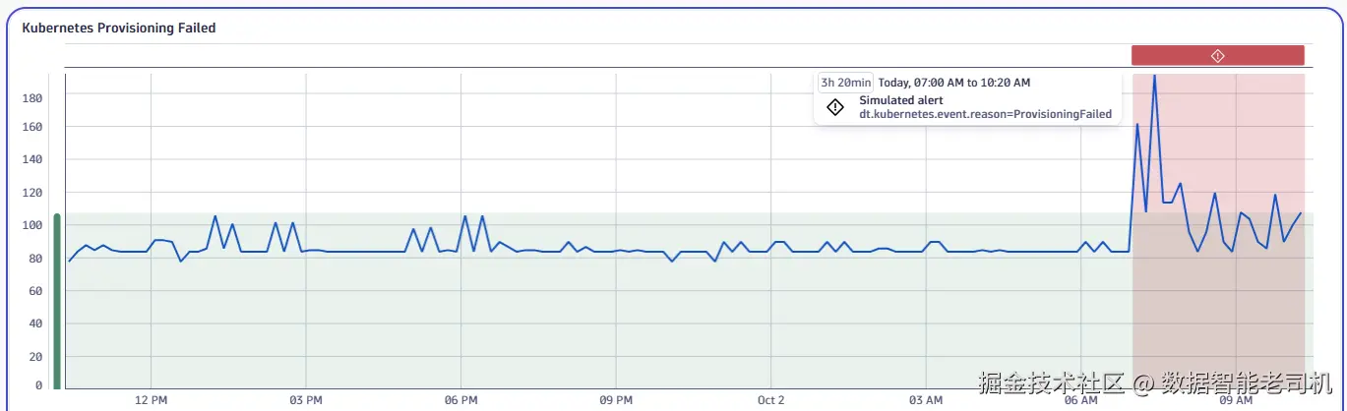
Task: Click the 180 value on the y-axis
Action: pyautogui.click(x=32, y=97)
